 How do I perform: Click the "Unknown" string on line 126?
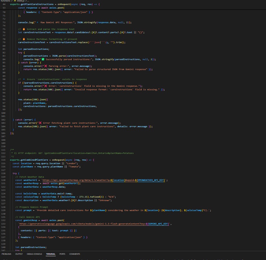point(104,200)
